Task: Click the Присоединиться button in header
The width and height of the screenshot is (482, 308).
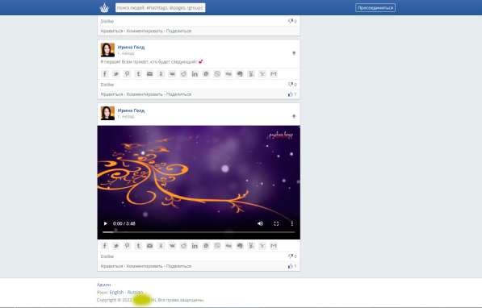Action: [375, 8]
